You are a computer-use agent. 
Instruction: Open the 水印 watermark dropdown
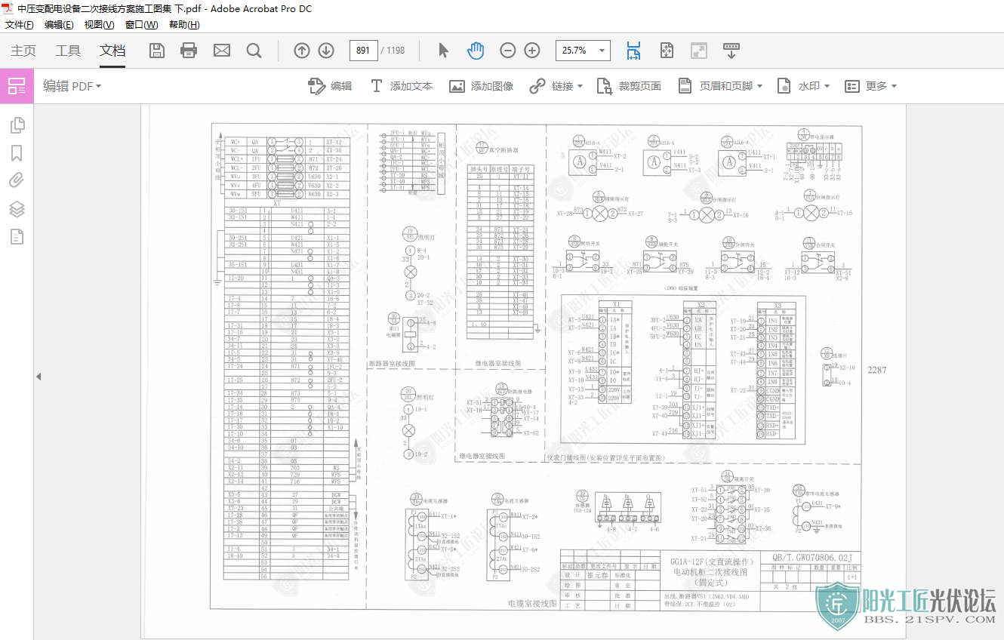(803, 86)
